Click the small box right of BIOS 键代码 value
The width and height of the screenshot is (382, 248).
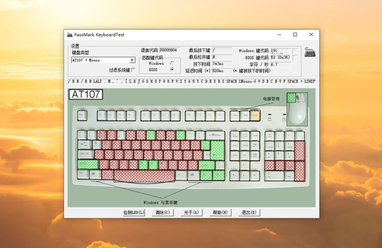click(x=295, y=57)
